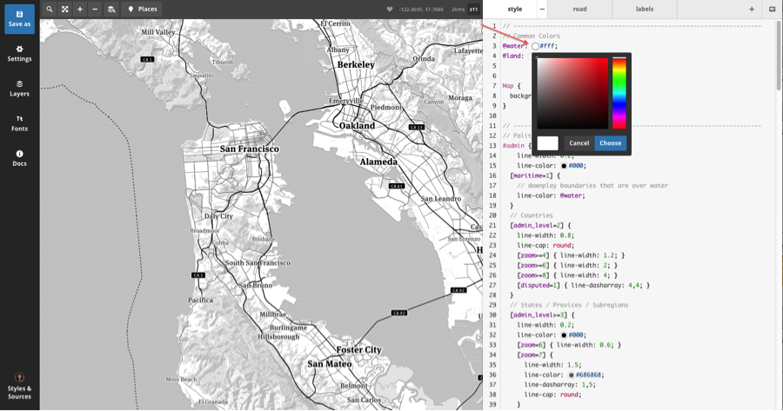Open the Settings panel

click(x=19, y=54)
